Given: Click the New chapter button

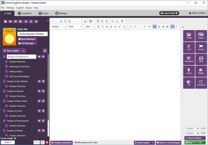Looking at the screenshot, I should coord(11,51).
